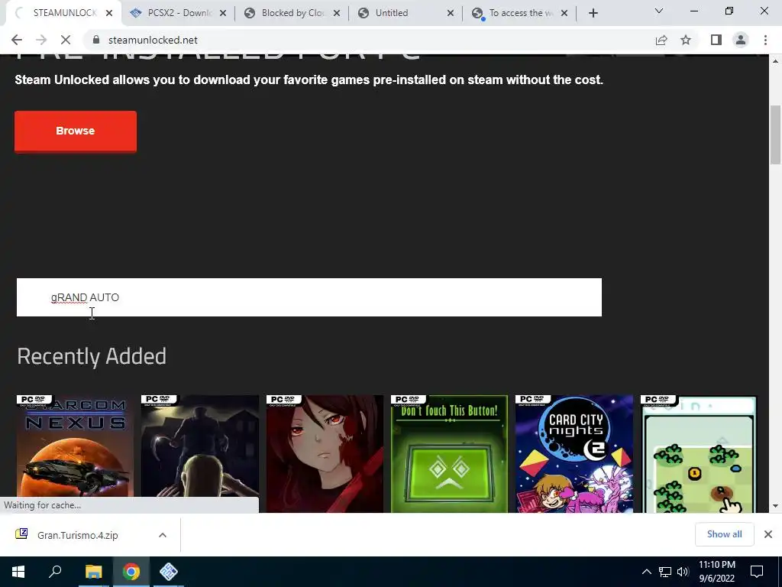This screenshot has width=782, height=587.
Task: Bookmark this tab with the star
Action: tap(686, 40)
